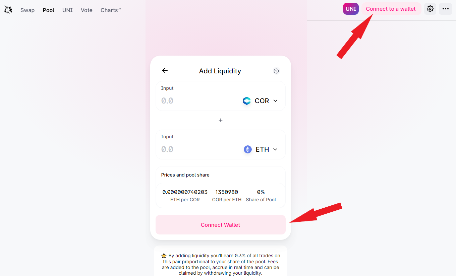Open the Add Liquidity help tooltip
This screenshot has width=456, height=276.
[276, 71]
